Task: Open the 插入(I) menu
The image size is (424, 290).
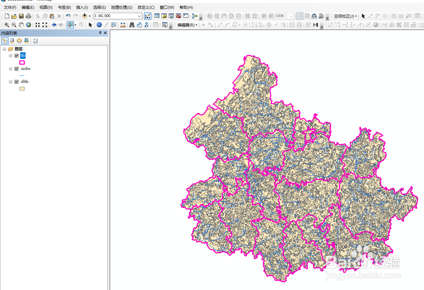Action: (82, 7)
